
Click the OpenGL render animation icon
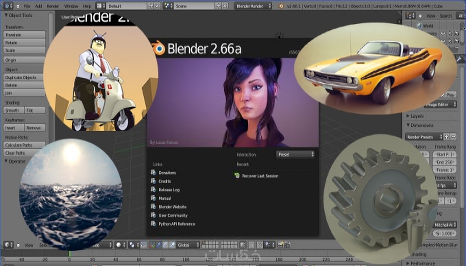287,245
